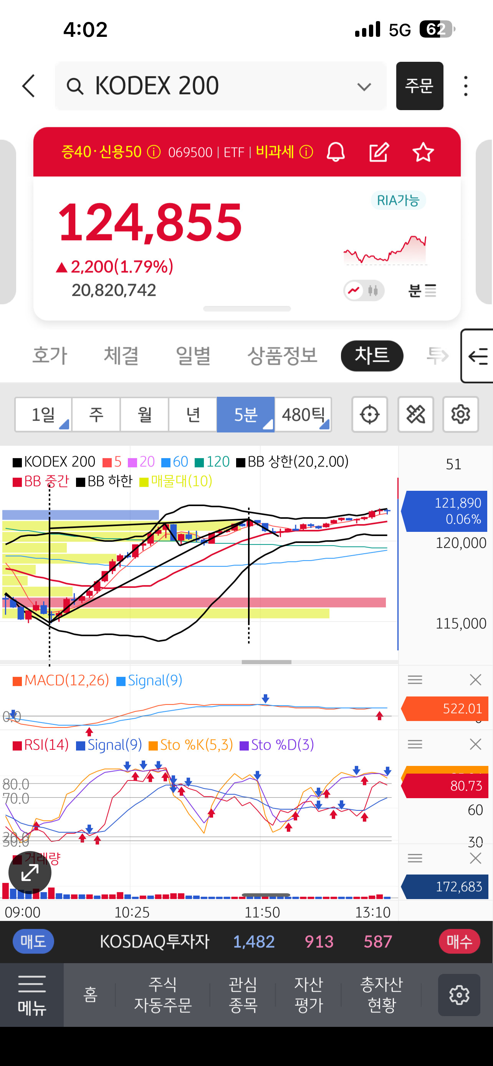The image size is (493, 1066).
Task: Expand the KODEX 200 stock selector dropdown
Action: [364, 86]
